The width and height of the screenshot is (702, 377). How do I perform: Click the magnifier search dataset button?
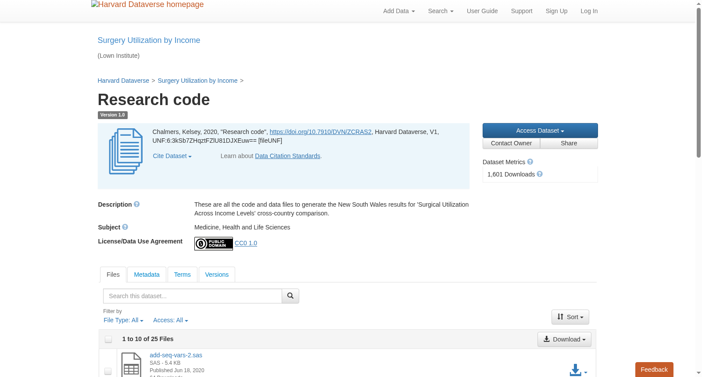pyautogui.click(x=290, y=296)
